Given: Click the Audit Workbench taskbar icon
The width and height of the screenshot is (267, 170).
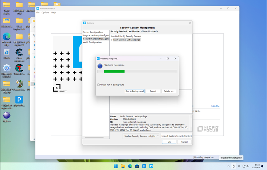Looking at the screenshot, I should (152, 166).
